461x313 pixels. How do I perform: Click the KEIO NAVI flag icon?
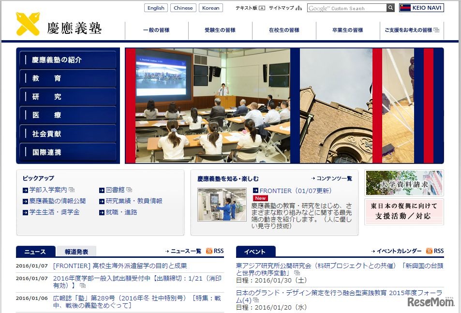coord(405,8)
